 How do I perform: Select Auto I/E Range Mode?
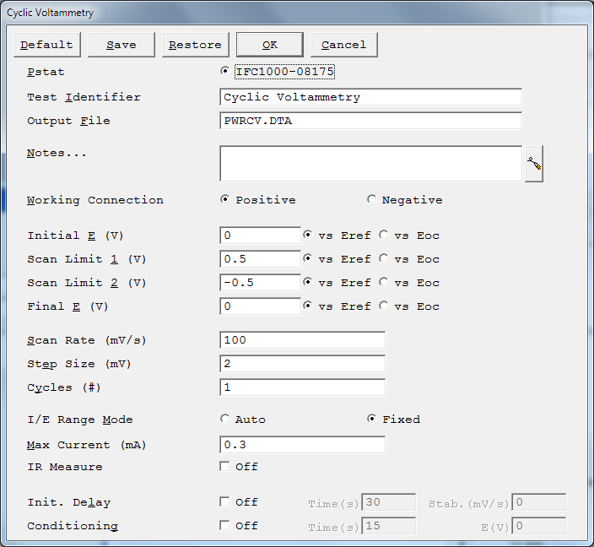(x=224, y=419)
